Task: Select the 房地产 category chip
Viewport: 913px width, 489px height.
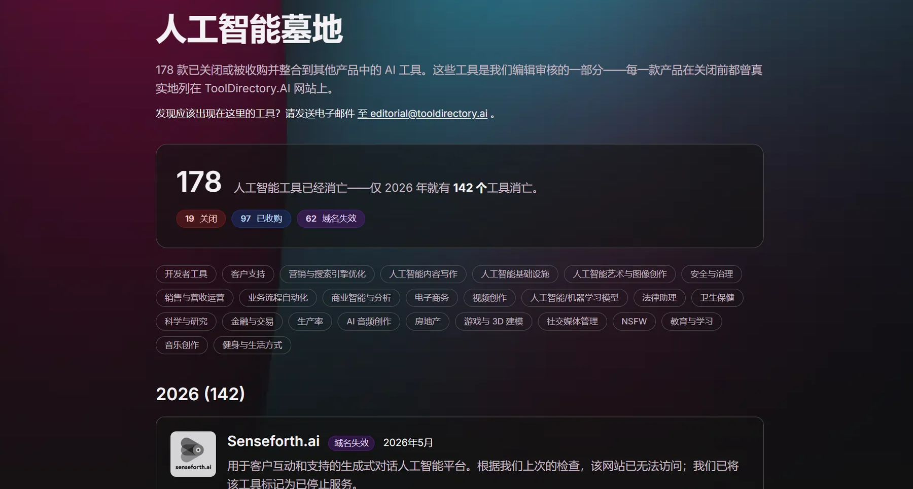Action: [428, 322]
